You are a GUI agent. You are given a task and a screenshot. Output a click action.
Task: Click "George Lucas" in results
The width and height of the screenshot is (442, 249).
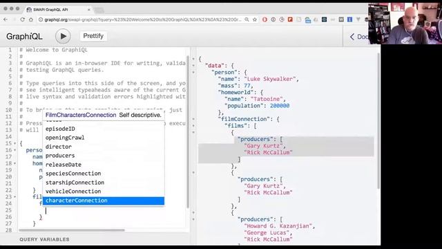[267, 233]
